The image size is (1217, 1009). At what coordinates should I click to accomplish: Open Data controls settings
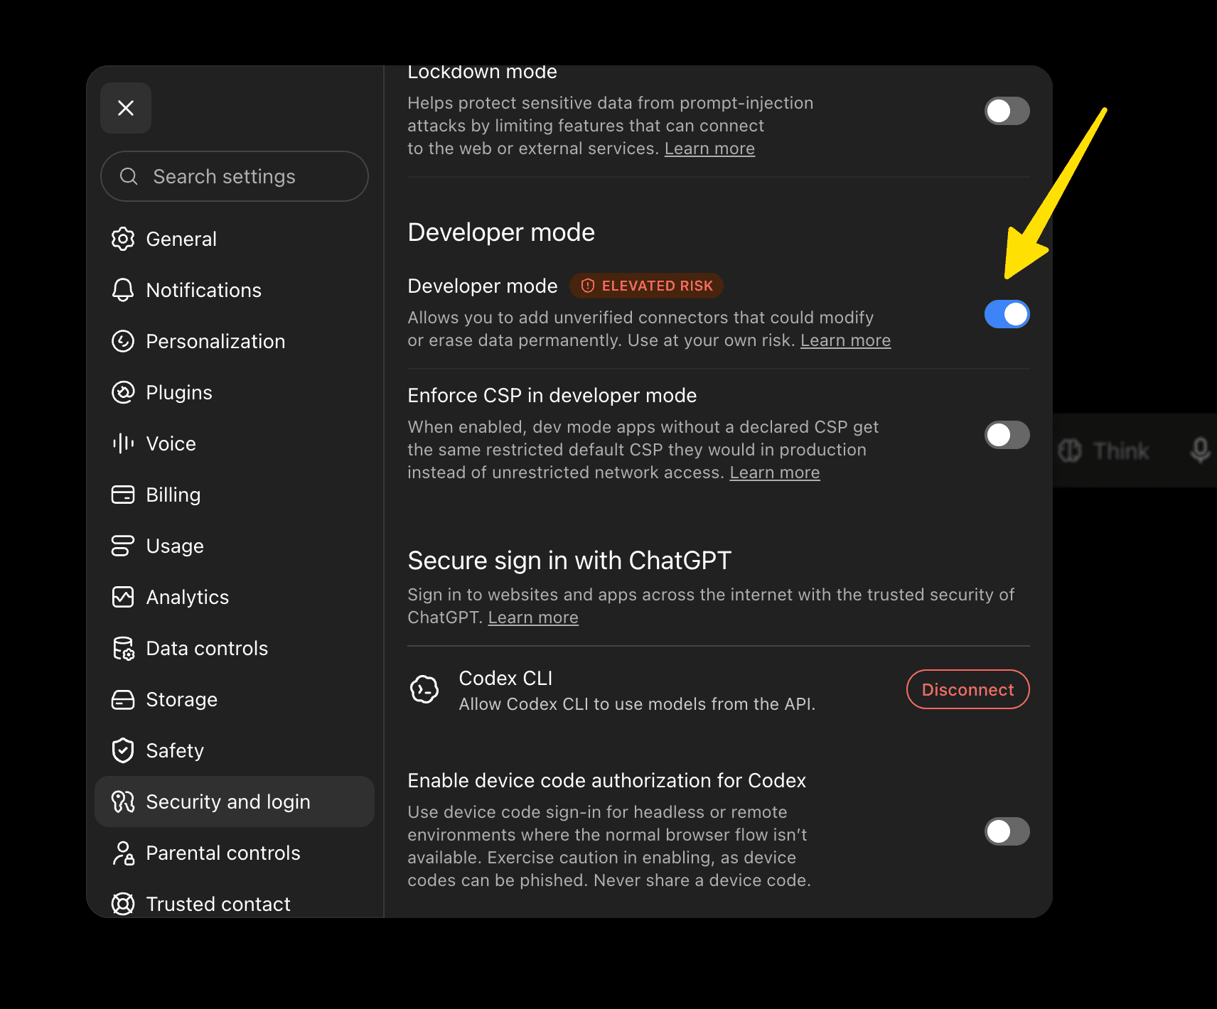tap(235, 648)
